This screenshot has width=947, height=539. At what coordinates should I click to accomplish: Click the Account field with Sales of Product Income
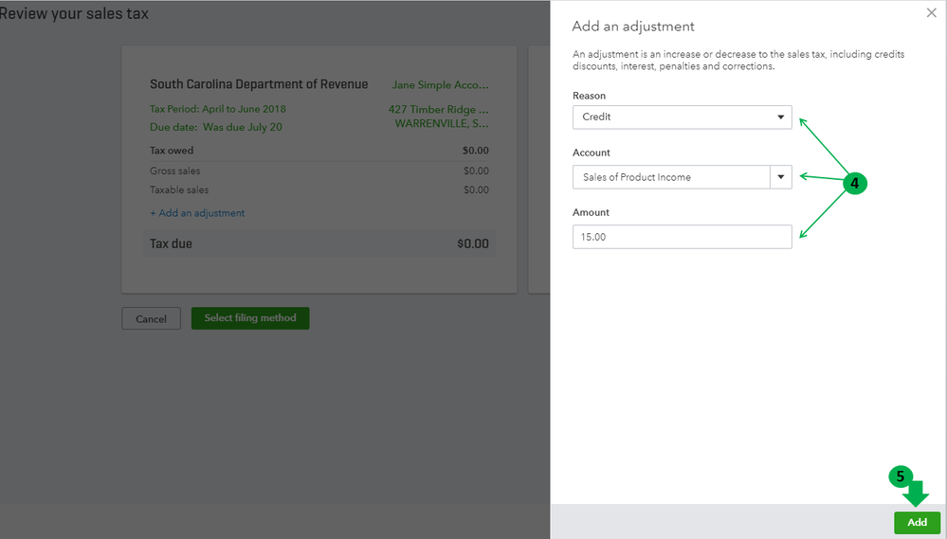[670, 177]
